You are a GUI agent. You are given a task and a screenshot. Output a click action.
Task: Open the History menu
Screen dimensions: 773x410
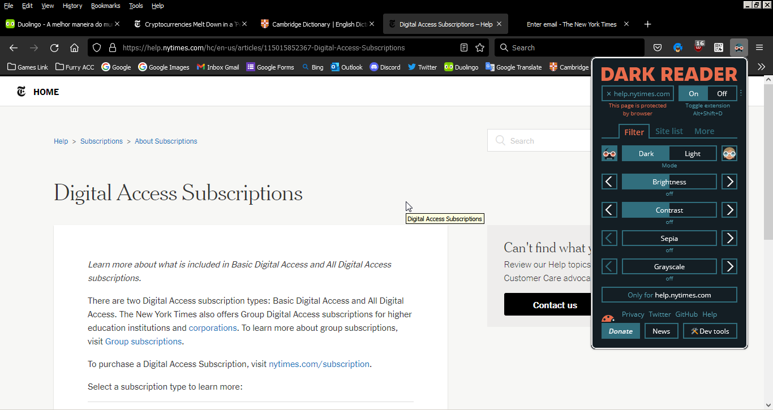pos(72,6)
